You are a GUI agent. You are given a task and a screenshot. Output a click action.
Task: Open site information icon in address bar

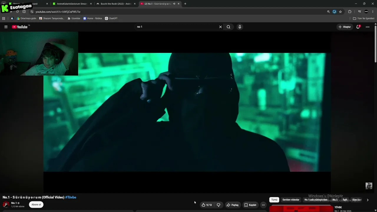pos(32,12)
